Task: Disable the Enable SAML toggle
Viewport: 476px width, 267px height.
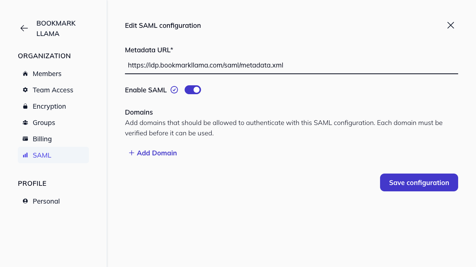Action: pos(193,89)
